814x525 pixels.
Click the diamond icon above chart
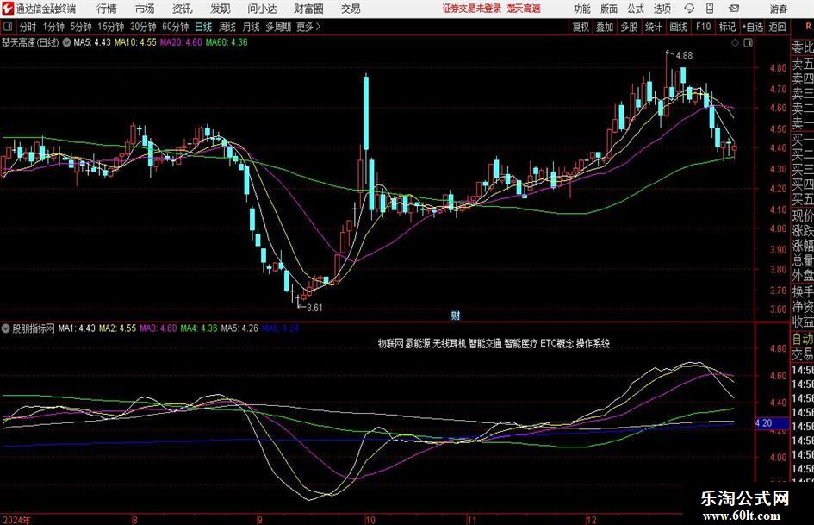(x=735, y=43)
